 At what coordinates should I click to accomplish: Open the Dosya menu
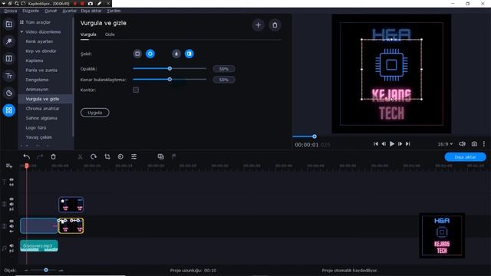(x=10, y=11)
